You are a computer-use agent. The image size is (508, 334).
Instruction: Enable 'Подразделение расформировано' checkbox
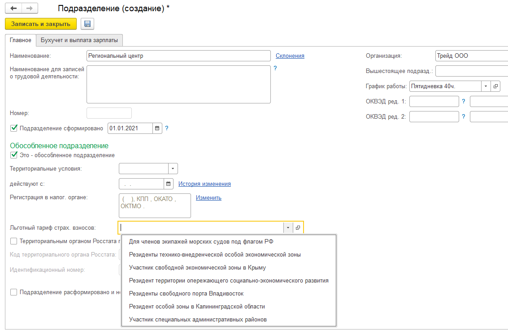(13, 292)
